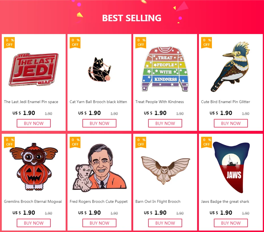
Task: Open the black cat yarn ball image
Action: pyautogui.click(x=99, y=69)
